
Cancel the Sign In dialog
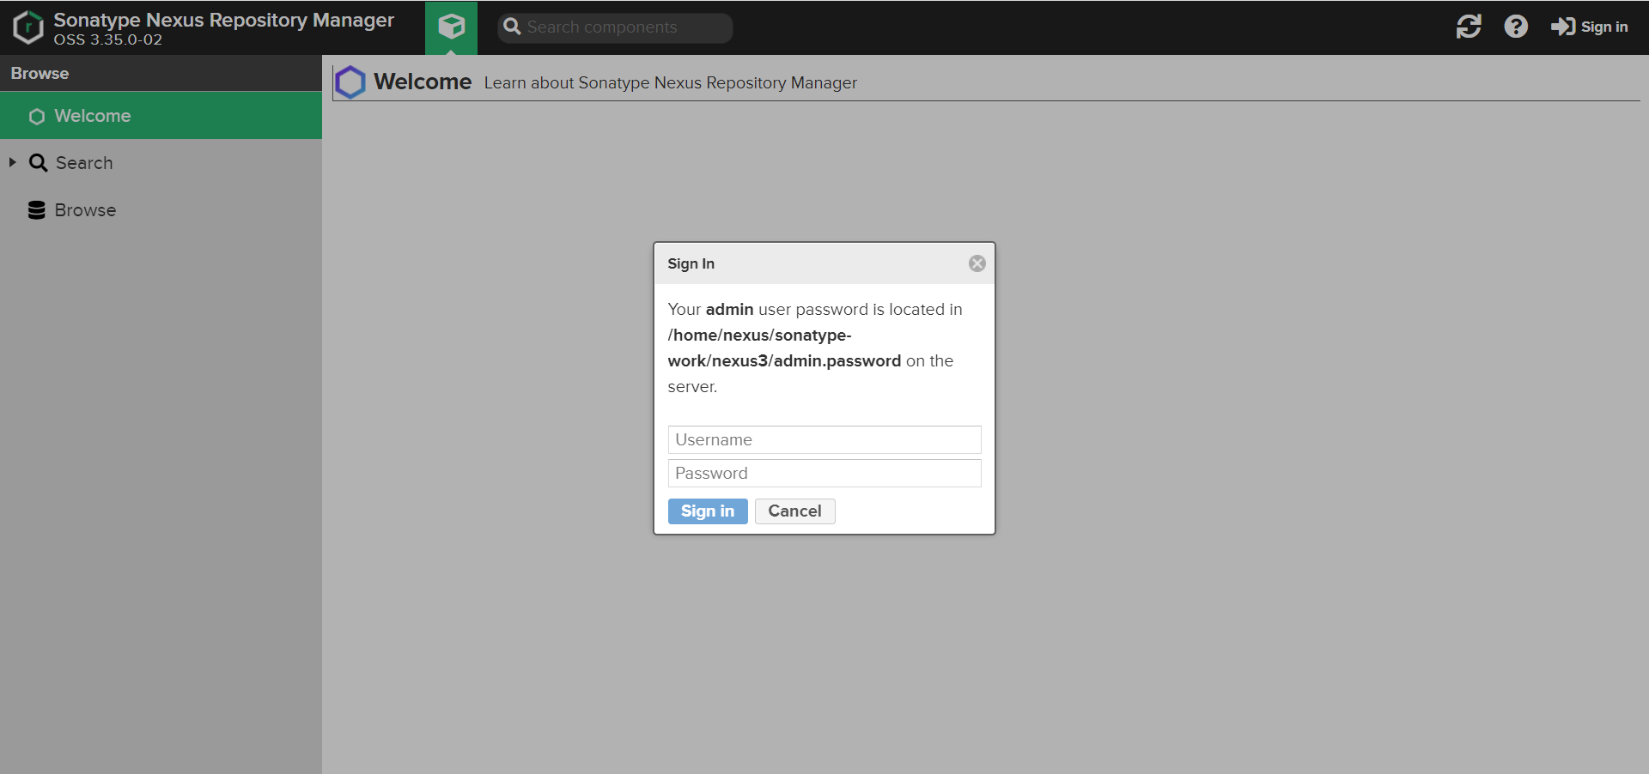pyautogui.click(x=794, y=511)
